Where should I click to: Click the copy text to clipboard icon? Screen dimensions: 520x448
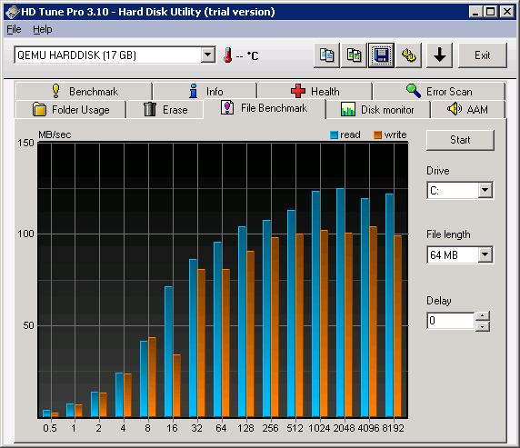(x=326, y=55)
